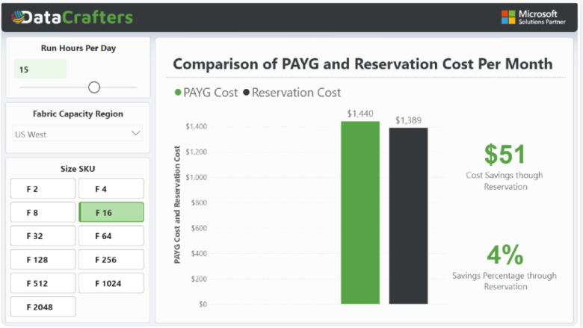583x328 pixels.
Task: Click the dark Reservation Cost bar
Action: (408, 217)
